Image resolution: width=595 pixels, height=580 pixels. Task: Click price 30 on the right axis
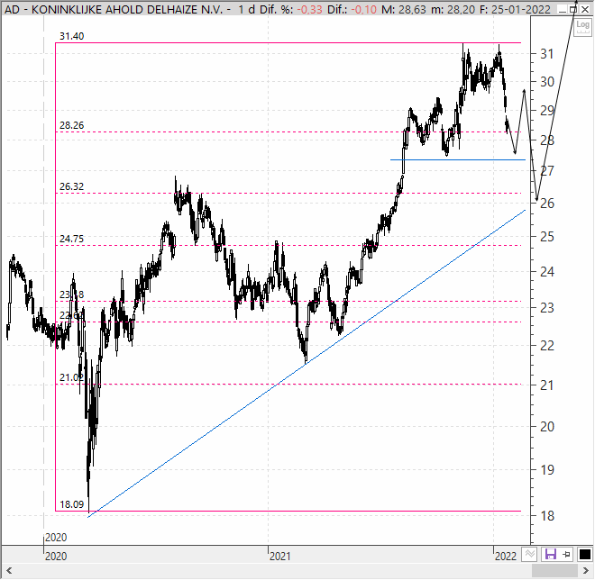pos(547,81)
